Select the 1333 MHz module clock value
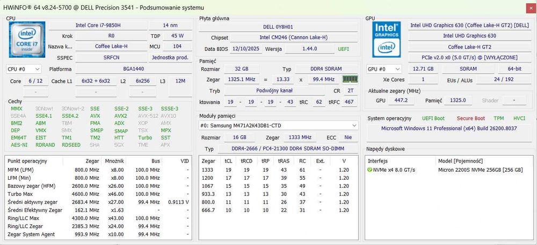Image resolution: width=537 pixels, height=245 pixels. pyautogui.click(x=300, y=137)
